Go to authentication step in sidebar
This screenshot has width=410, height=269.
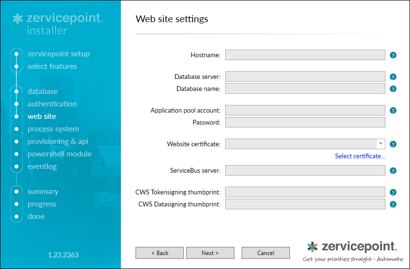click(x=52, y=104)
